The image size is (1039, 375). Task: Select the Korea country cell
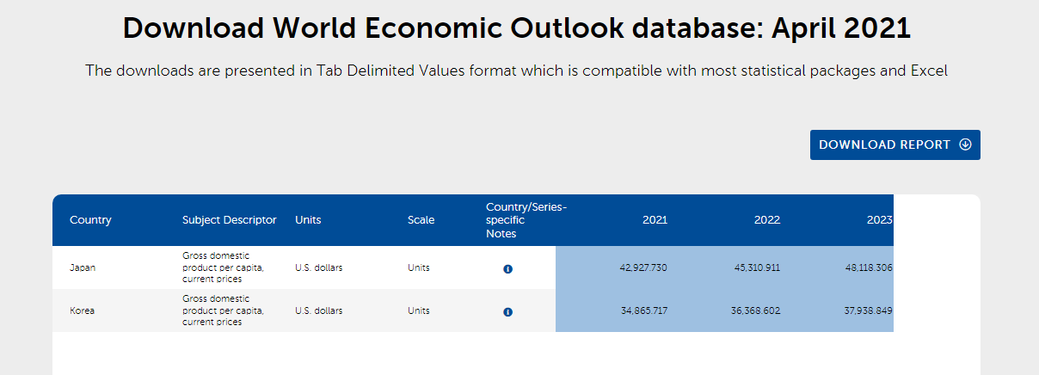pos(82,310)
